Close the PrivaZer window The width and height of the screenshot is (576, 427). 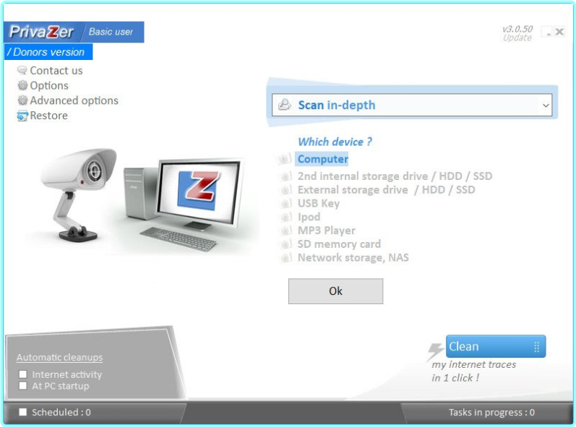pyautogui.click(x=559, y=32)
